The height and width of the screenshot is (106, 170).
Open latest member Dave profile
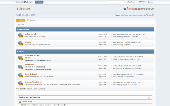pyautogui.click(x=66, y=105)
